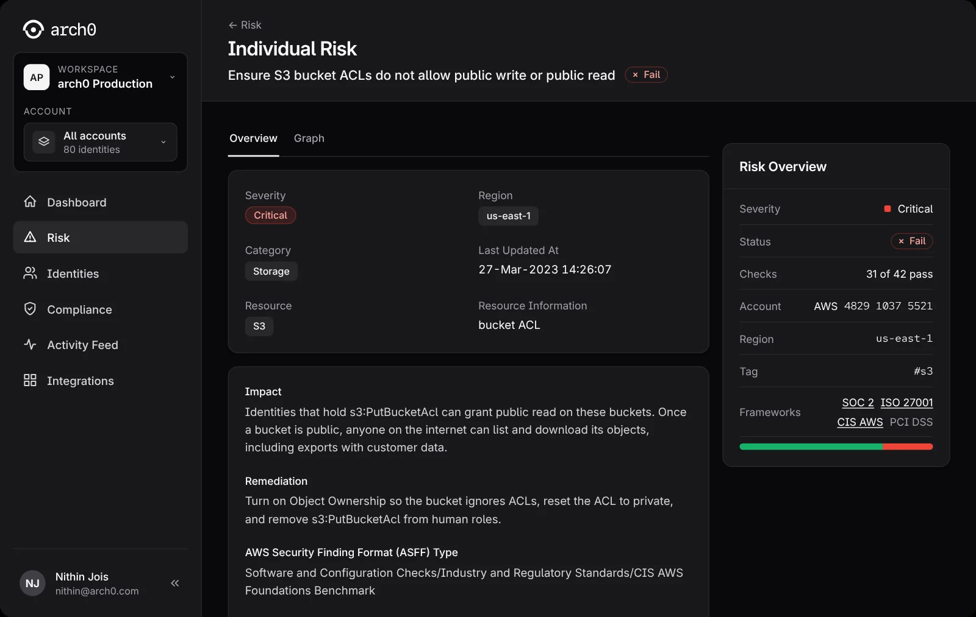Open the CIS AWS framework link
The width and height of the screenshot is (976, 617).
tap(860, 422)
